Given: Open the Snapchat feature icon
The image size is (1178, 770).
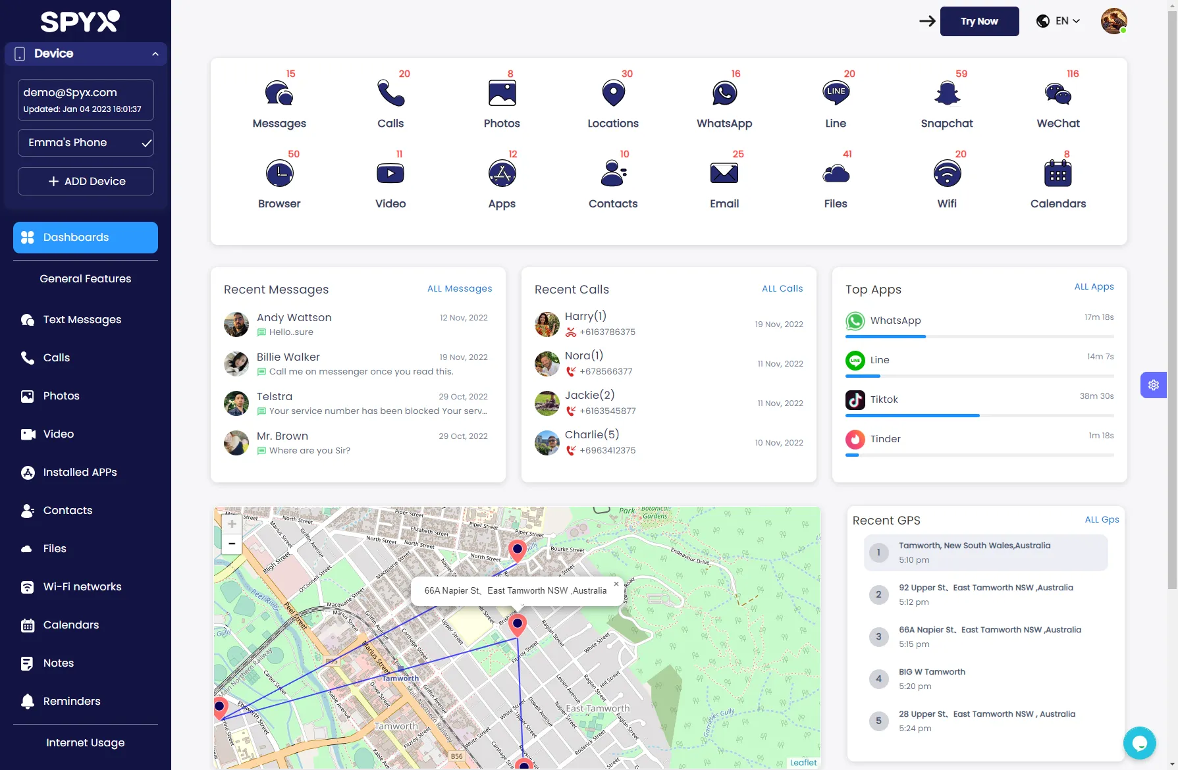Looking at the screenshot, I should [x=946, y=92].
